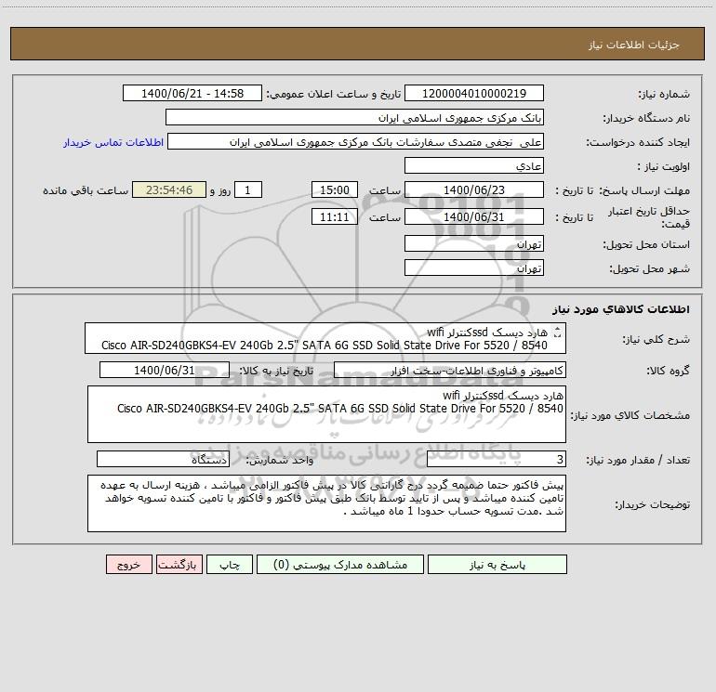The image size is (716, 692).
Task: Click the announcement date field 1400/06/21 - 14:58
Action: pyautogui.click(x=192, y=93)
